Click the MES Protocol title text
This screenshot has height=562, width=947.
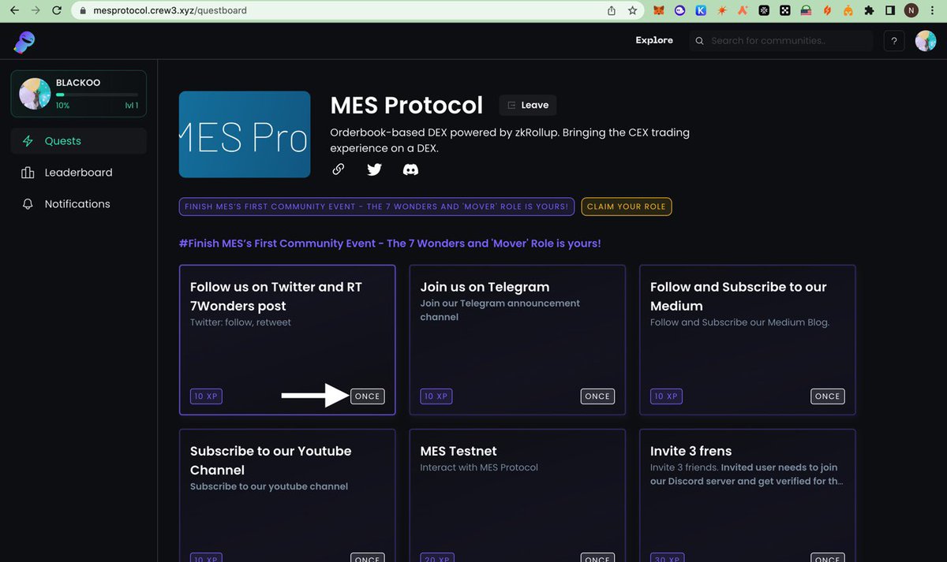tap(406, 105)
